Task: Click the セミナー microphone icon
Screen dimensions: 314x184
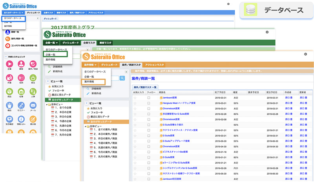Action: pos(21,105)
